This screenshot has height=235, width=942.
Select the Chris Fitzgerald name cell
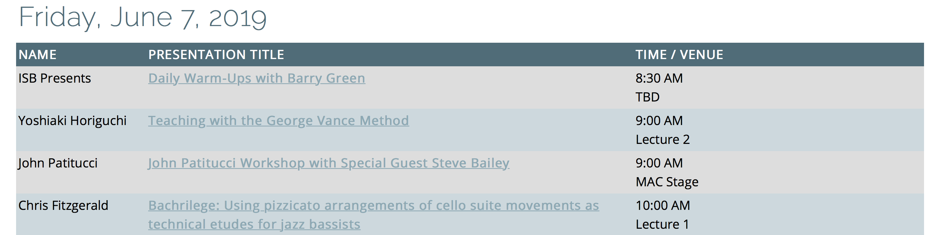tap(63, 205)
